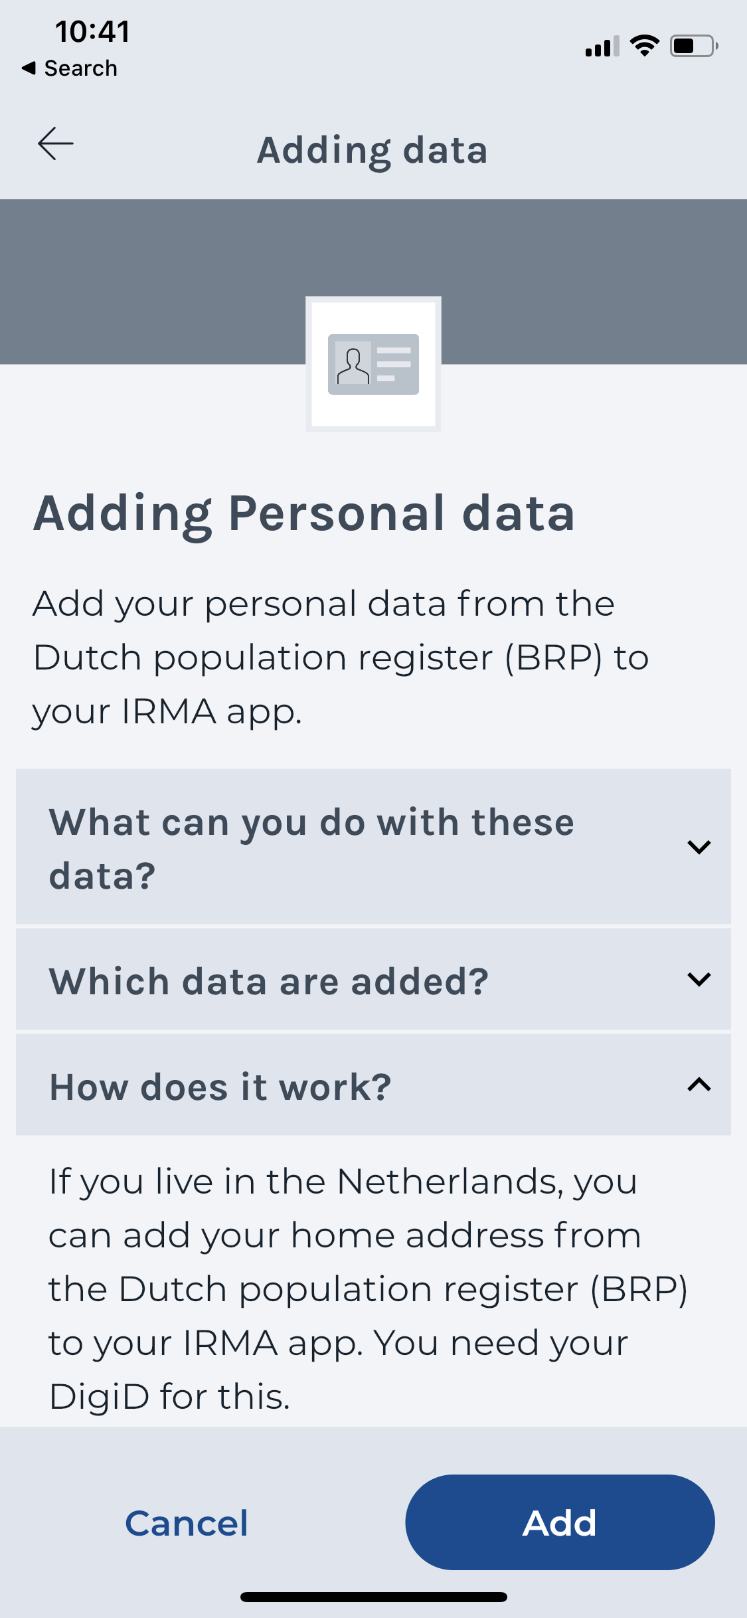The width and height of the screenshot is (747, 1618).
Task: Tap the cellular signal bars icon
Action: coord(602,46)
